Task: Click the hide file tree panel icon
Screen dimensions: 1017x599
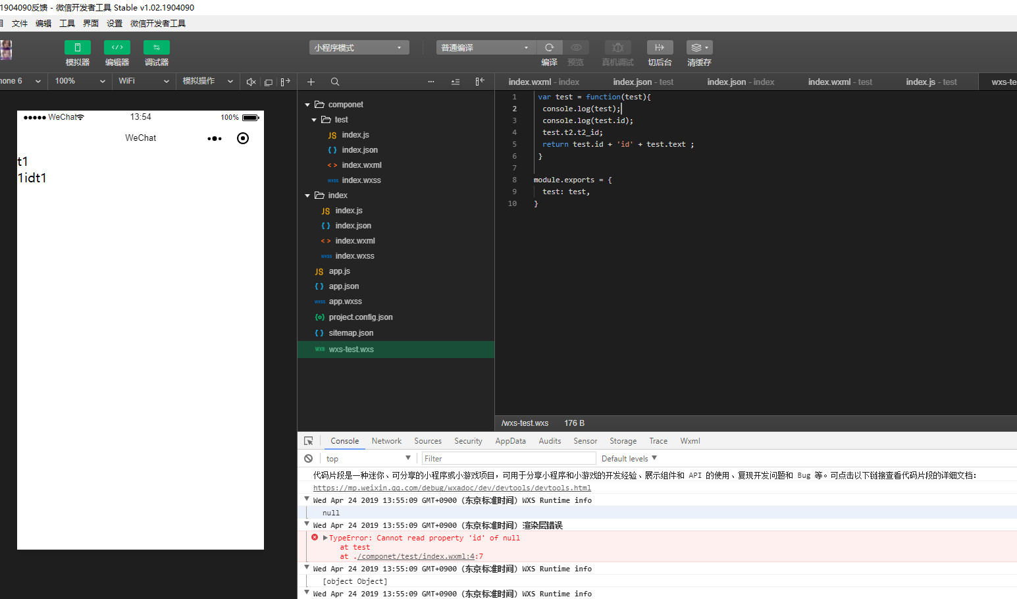Action: click(480, 81)
